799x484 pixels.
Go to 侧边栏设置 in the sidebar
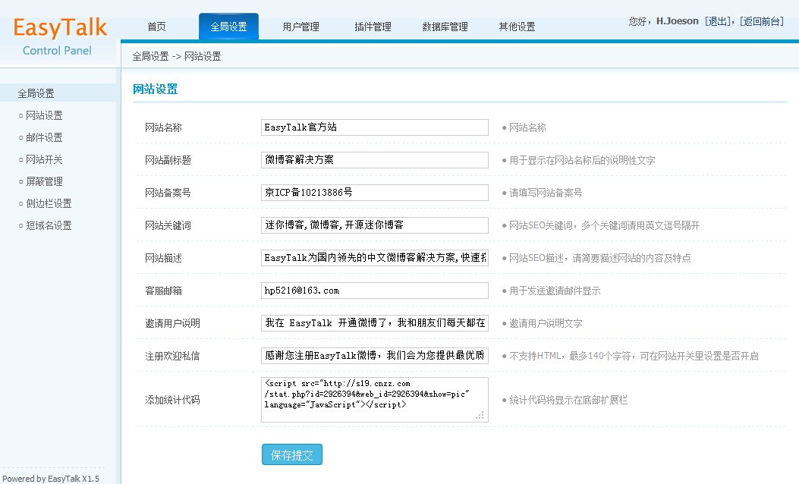(49, 204)
